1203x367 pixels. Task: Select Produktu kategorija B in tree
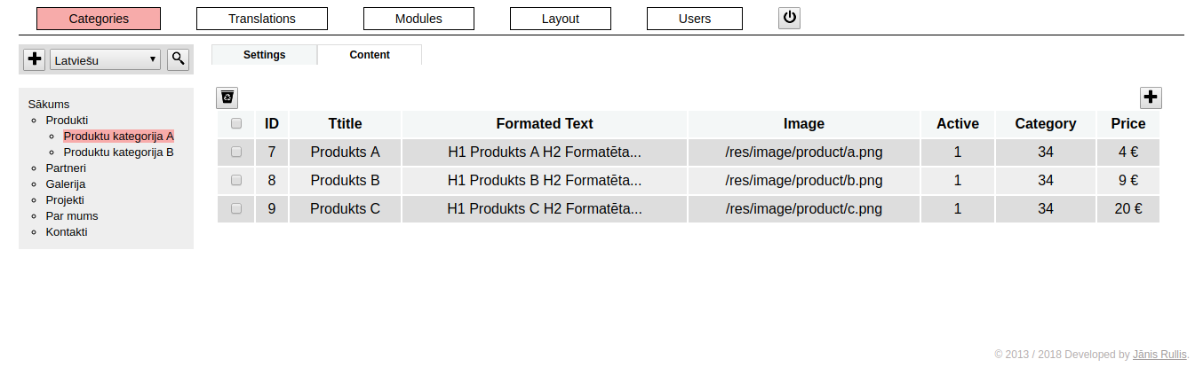tap(118, 152)
